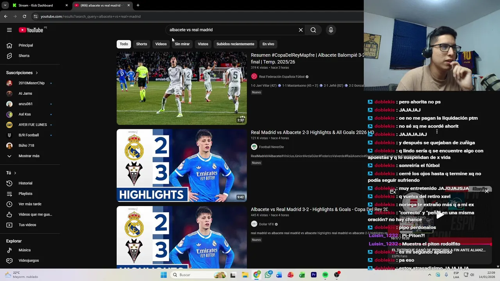Click the YouTube logo
The image size is (500, 281).
click(31, 30)
